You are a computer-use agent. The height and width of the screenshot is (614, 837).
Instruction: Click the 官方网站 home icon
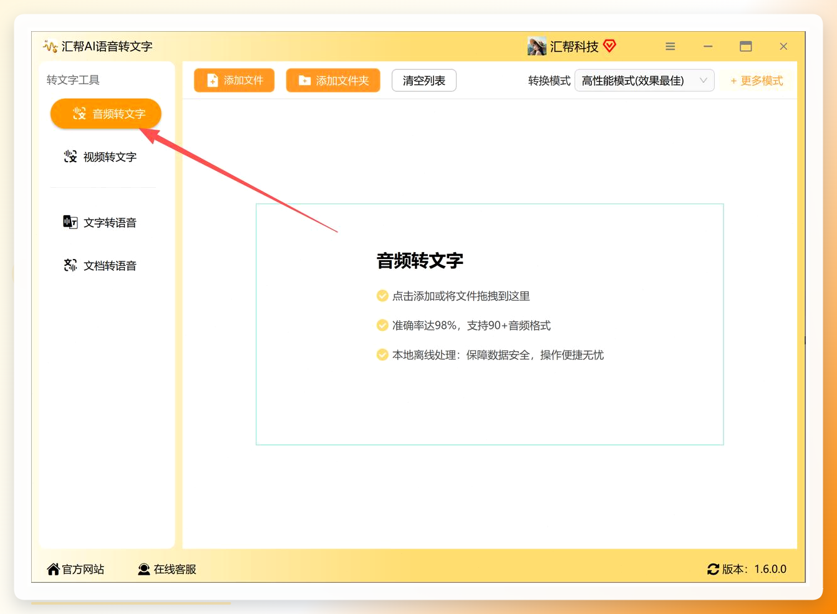[53, 569]
